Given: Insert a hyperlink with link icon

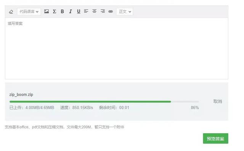Looking at the screenshot, I should pyautogui.click(x=111, y=11).
